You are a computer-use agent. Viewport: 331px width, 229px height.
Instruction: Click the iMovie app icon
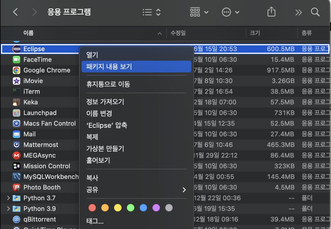17,81
